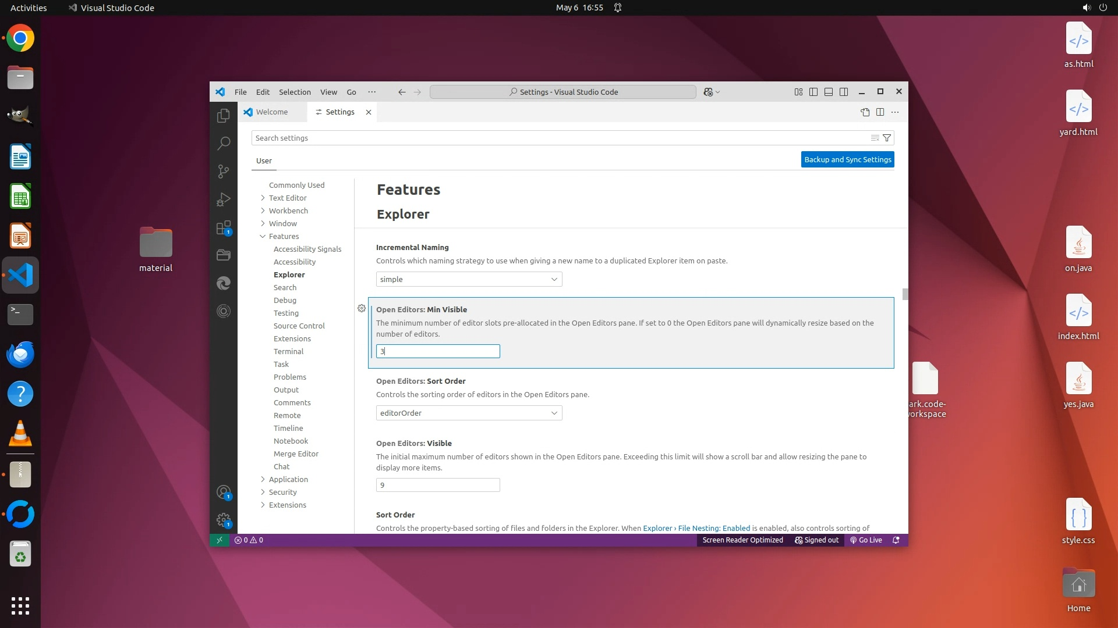The height and width of the screenshot is (628, 1118).
Task: Click the notifications bell in status bar
Action: [x=896, y=540]
